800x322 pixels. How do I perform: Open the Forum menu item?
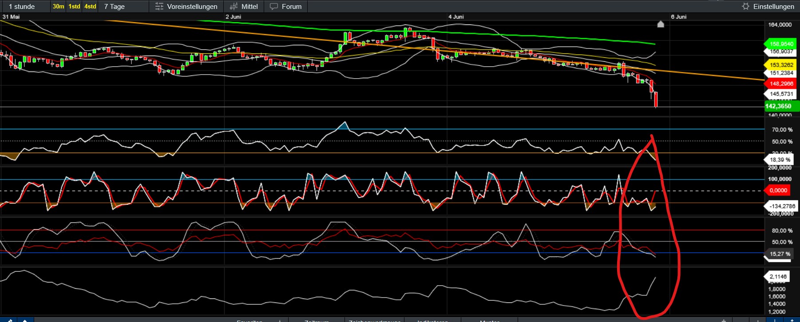(291, 7)
